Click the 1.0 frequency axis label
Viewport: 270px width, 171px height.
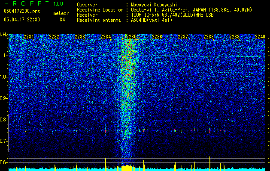tap(4, 77)
